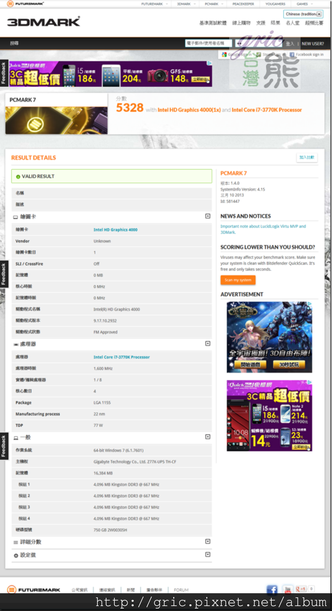Click the processor chip icon beside 處理器
This screenshot has height=611, width=332.
coord(16,344)
